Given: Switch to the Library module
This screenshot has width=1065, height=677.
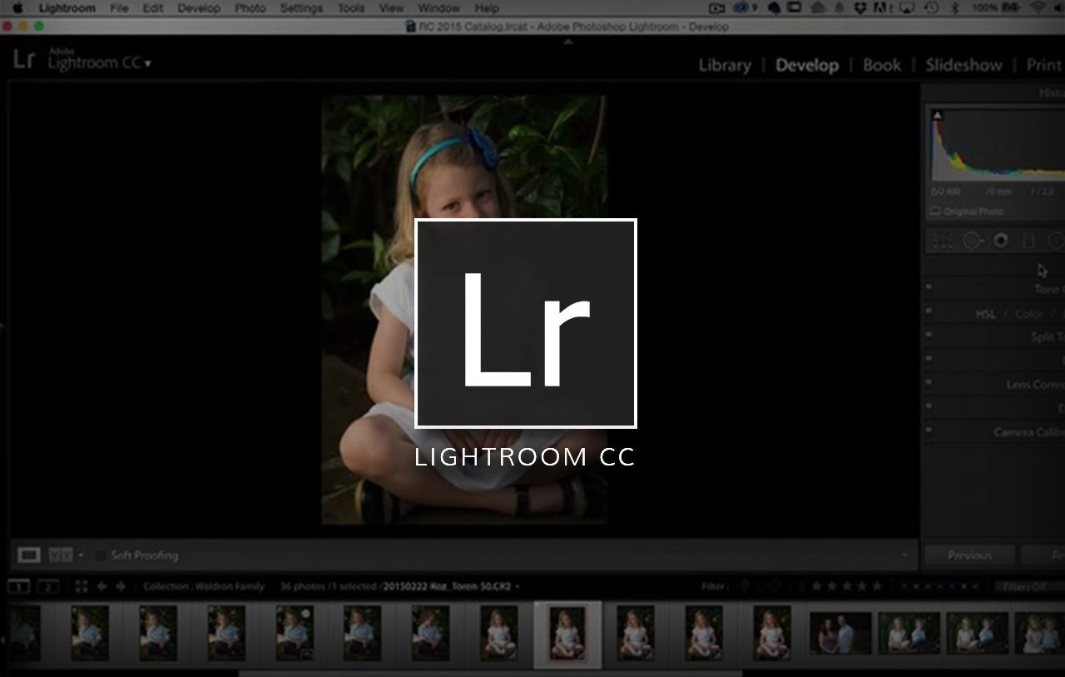Looking at the screenshot, I should pyautogui.click(x=725, y=65).
